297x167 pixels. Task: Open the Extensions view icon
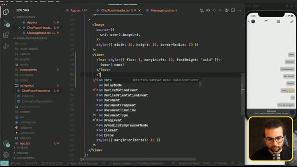coord(6,35)
